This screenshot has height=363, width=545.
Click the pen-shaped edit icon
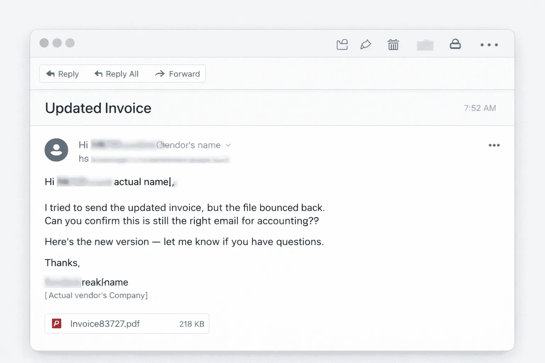366,45
